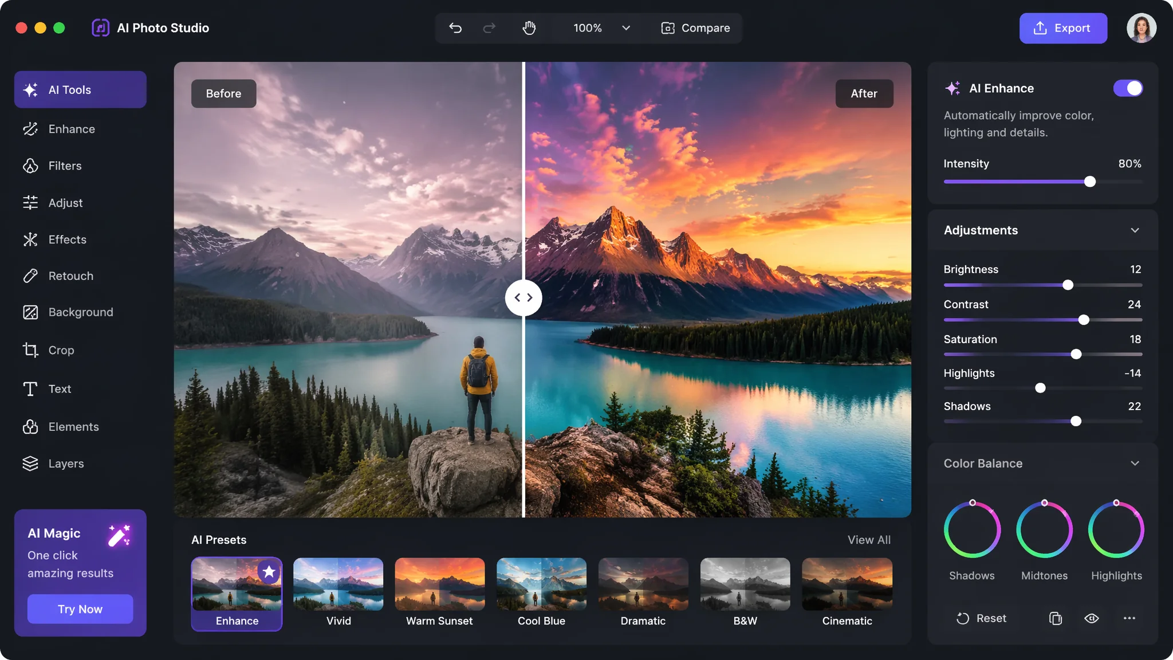Select the B&W preset thumbnail

pos(745,584)
